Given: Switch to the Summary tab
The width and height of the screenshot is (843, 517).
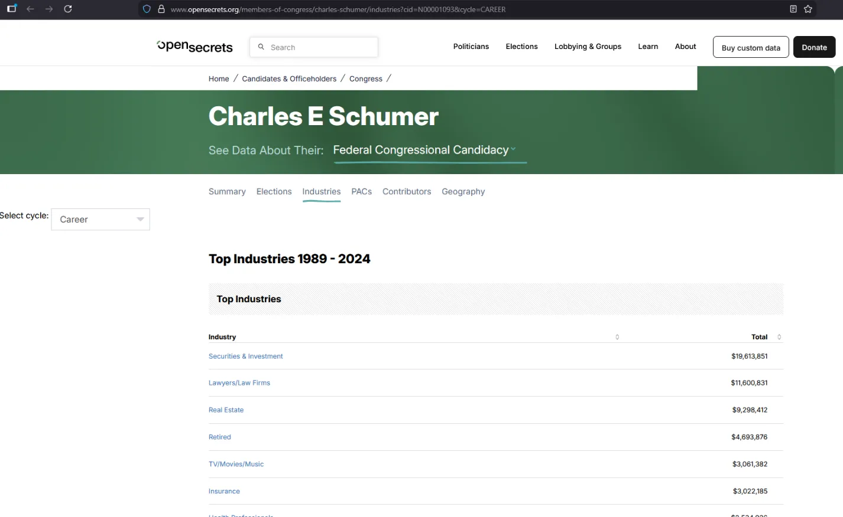Looking at the screenshot, I should point(227,192).
